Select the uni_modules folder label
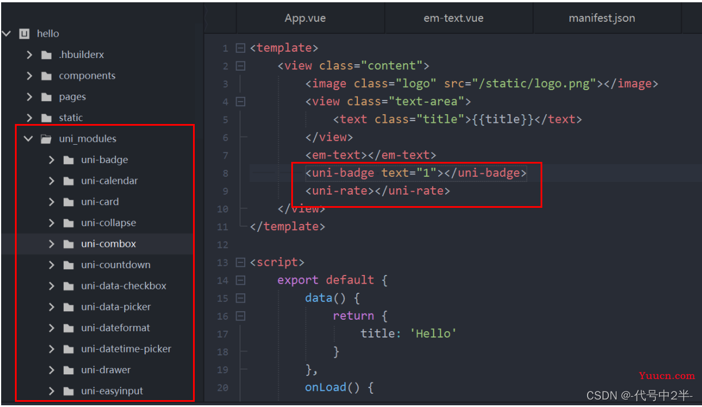The width and height of the screenshot is (702, 407). 87,139
